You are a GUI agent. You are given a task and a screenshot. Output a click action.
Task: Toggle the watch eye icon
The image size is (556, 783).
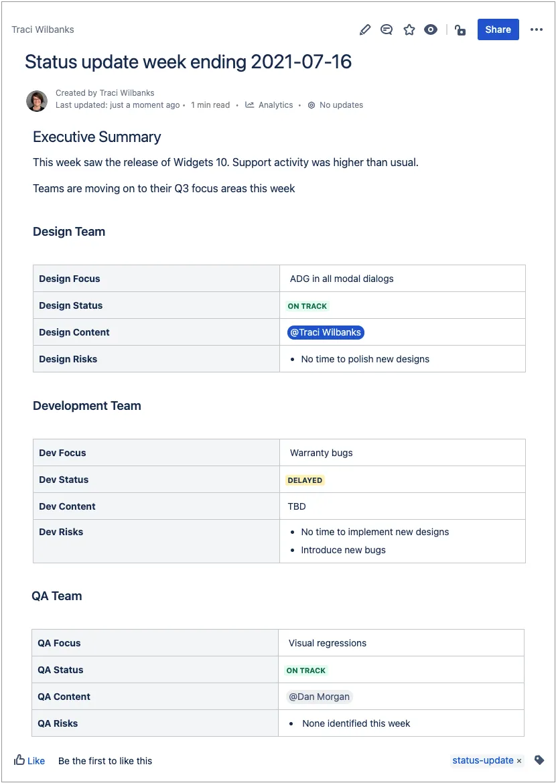(x=431, y=29)
